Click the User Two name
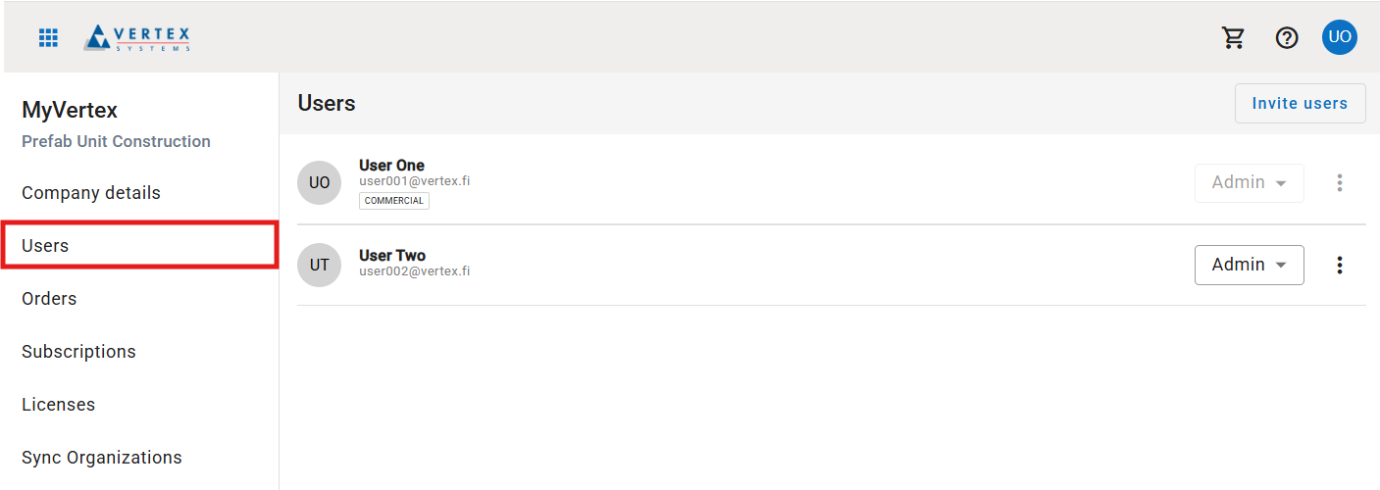Screen dimensions: 1380x490 392,256
